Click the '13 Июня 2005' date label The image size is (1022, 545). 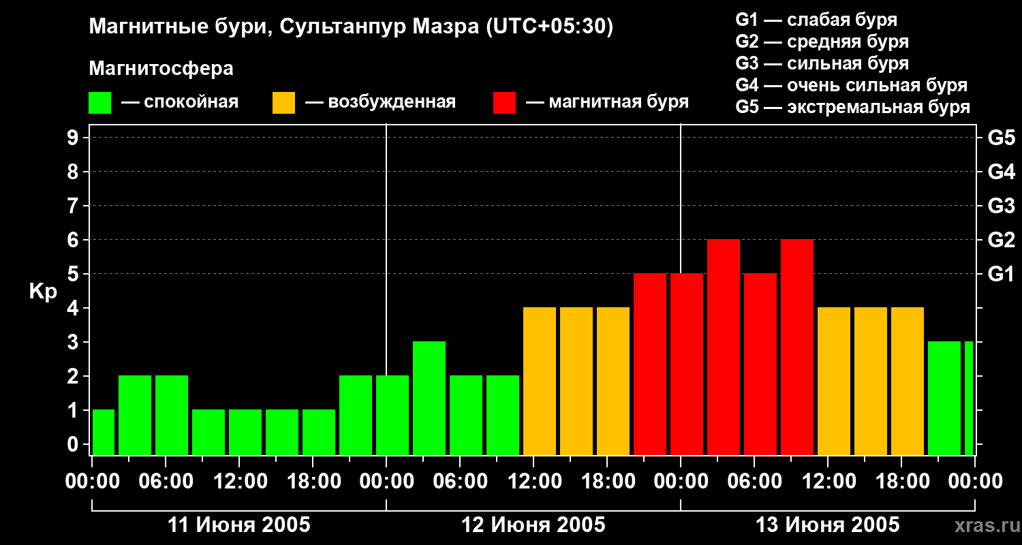828,525
